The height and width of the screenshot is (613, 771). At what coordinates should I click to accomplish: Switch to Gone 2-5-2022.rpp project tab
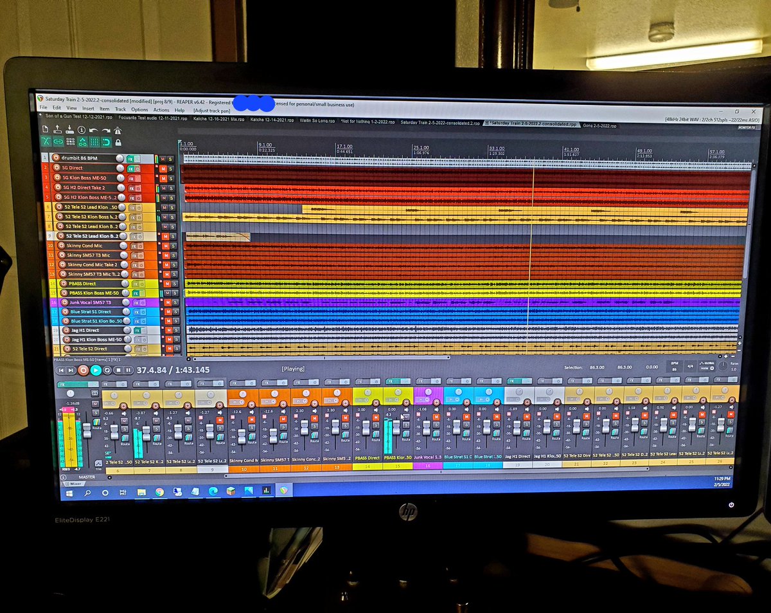[x=599, y=124]
